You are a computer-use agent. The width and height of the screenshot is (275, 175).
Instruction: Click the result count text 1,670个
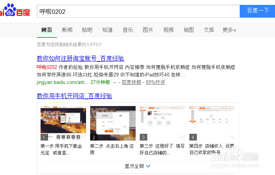[x=94, y=45]
